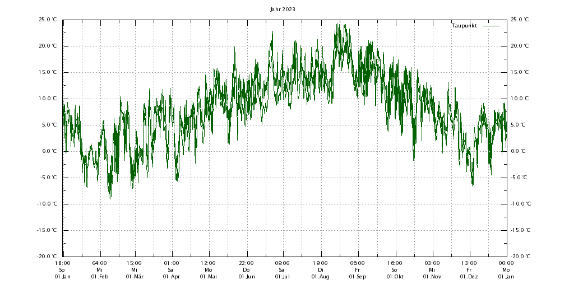Click the 01.Sep date axis label
The width and height of the screenshot is (569, 284).
coord(357,277)
